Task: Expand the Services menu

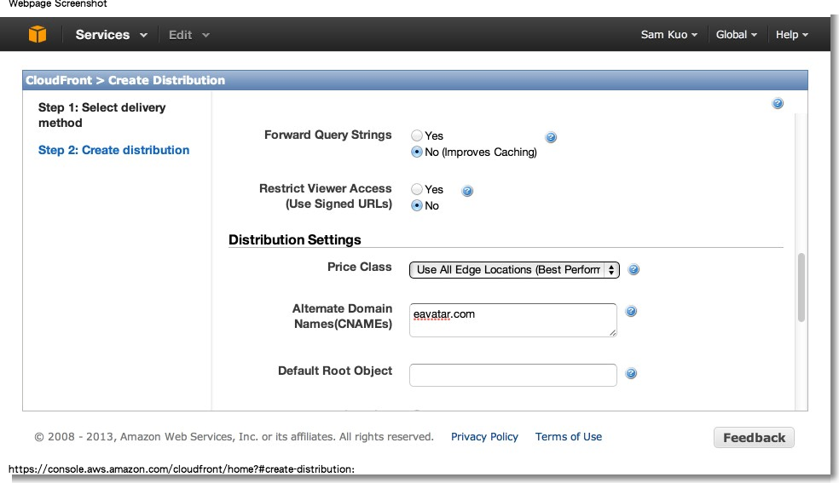Action: (x=111, y=35)
